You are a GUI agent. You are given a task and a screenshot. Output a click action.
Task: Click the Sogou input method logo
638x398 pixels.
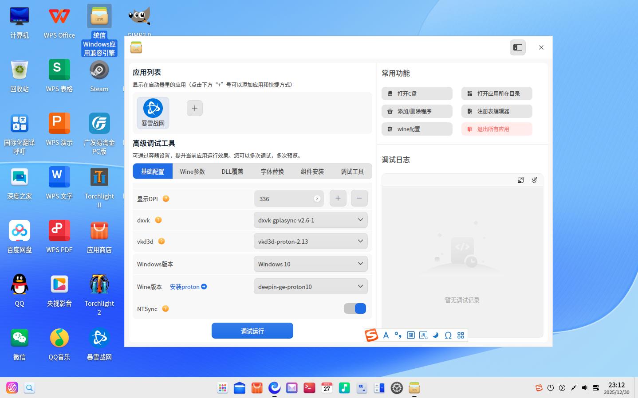pos(371,335)
